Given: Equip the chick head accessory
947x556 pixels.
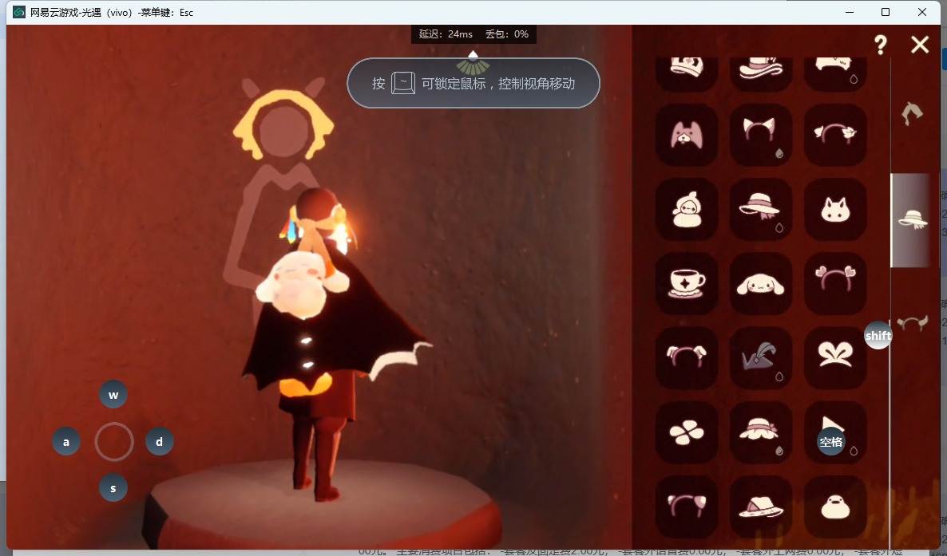Looking at the screenshot, I should pyautogui.click(x=835, y=507).
